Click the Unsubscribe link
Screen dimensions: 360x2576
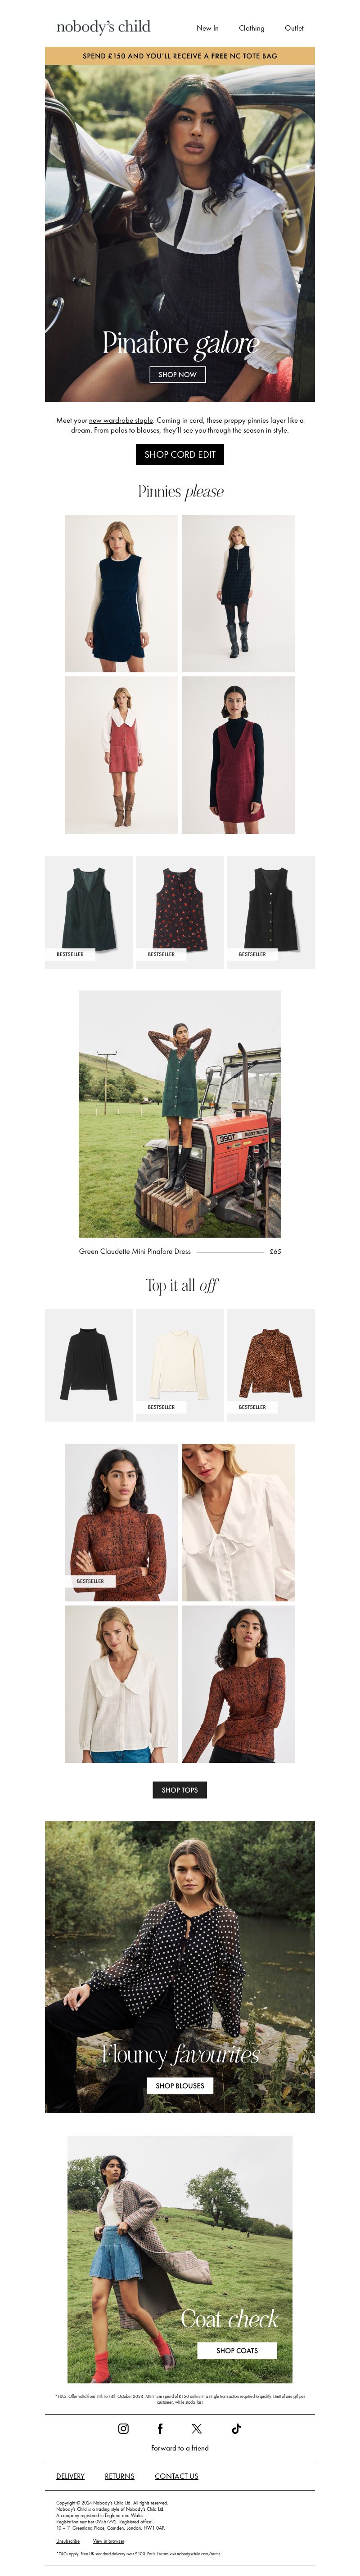pos(68,2541)
